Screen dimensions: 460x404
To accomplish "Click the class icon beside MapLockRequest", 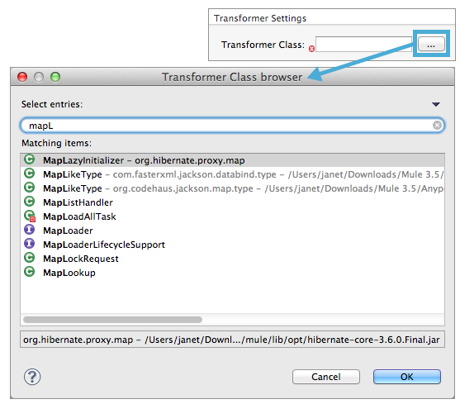I will (30, 258).
